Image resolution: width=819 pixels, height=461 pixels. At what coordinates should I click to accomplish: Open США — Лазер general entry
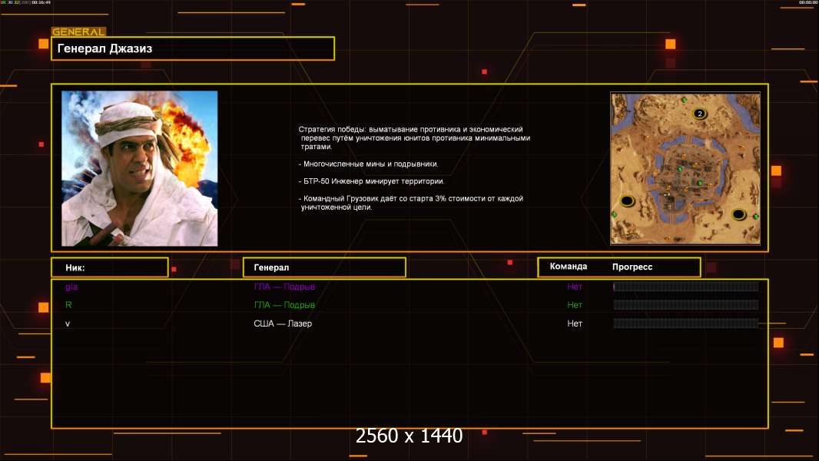pos(283,323)
